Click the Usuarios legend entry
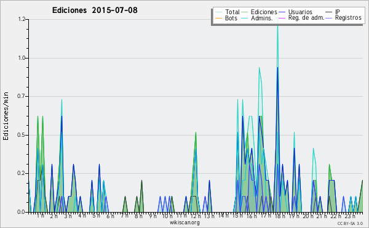This screenshot has height=228, width=369. click(300, 12)
